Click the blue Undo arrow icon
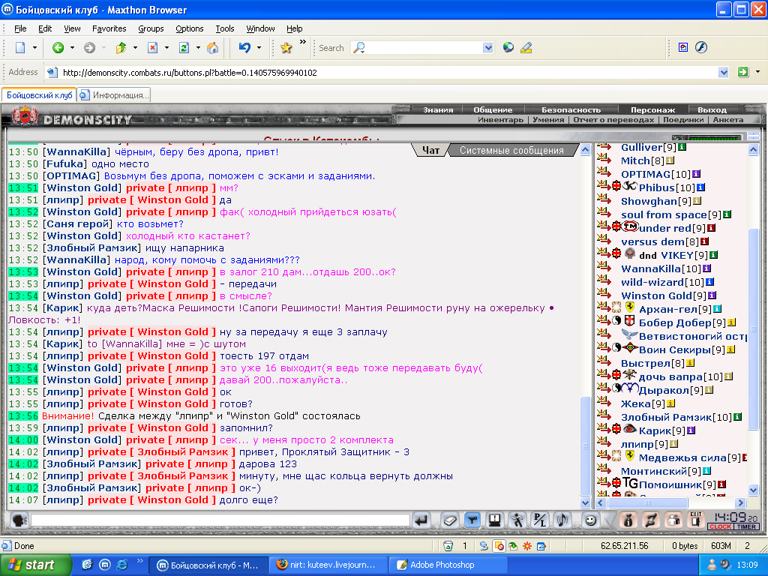This screenshot has width=768, height=576. click(245, 47)
